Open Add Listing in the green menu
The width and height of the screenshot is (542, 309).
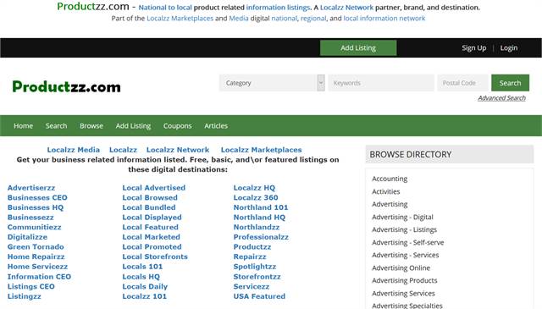133,126
